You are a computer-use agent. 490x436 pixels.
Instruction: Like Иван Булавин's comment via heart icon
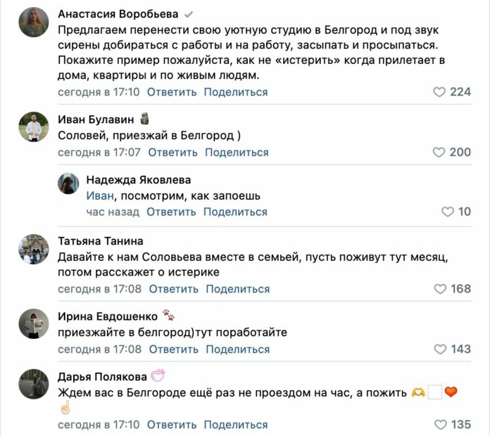click(x=439, y=153)
